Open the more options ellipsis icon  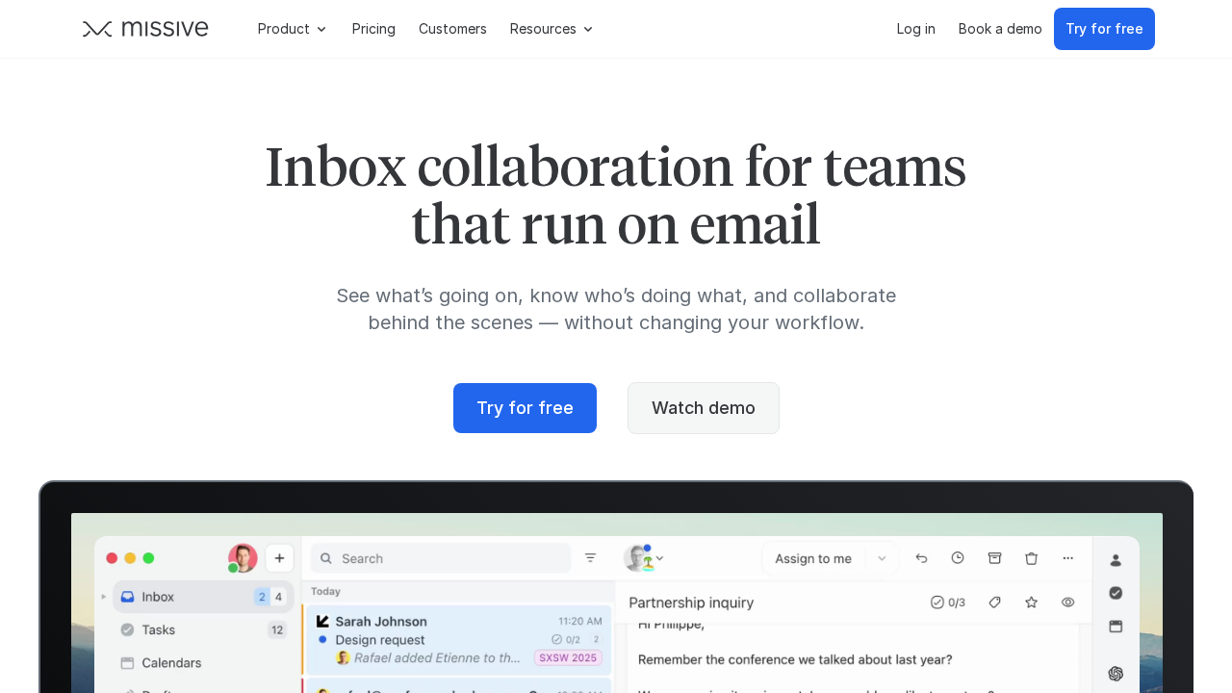pyautogui.click(x=1068, y=558)
